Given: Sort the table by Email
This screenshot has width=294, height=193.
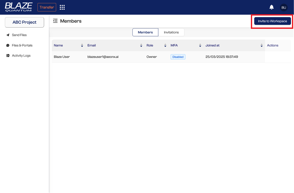Looking at the screenshot, I should (x=141, y=45).
